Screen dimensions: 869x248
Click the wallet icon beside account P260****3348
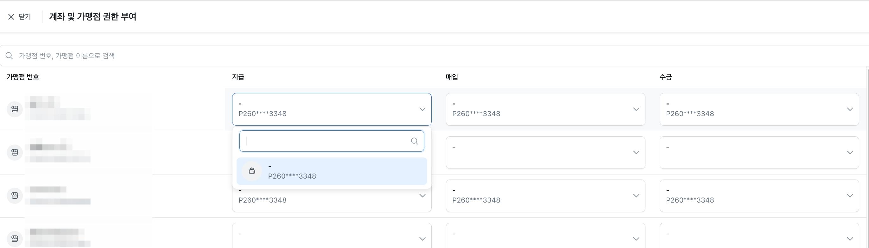[x=252, y=171]
